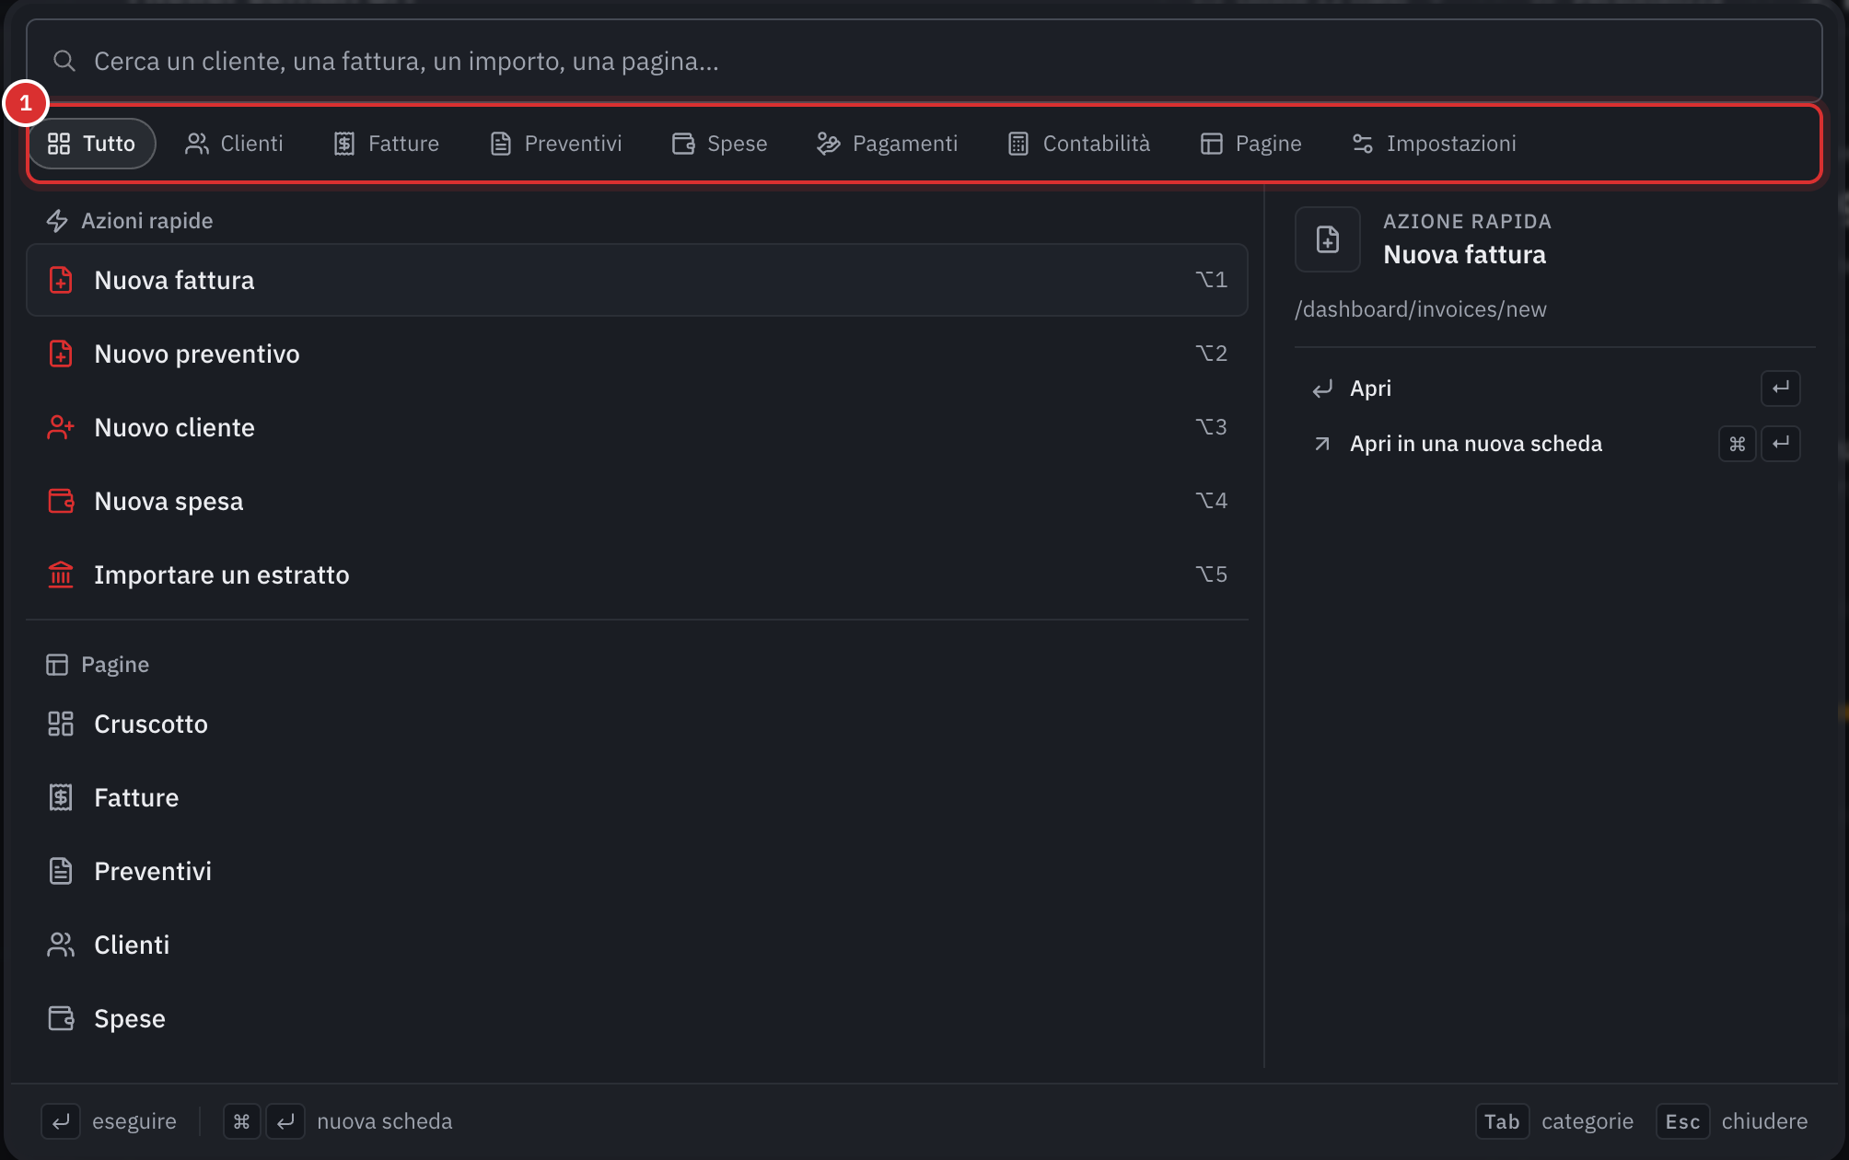Click the enter key badge beside Apri
This screenshot has height=1160, width=1849.
coord(1781,389)
